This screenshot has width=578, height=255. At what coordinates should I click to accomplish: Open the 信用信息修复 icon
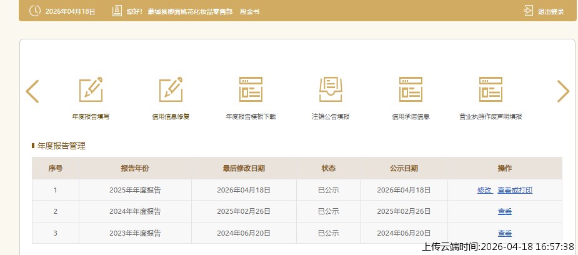(171, 89)
